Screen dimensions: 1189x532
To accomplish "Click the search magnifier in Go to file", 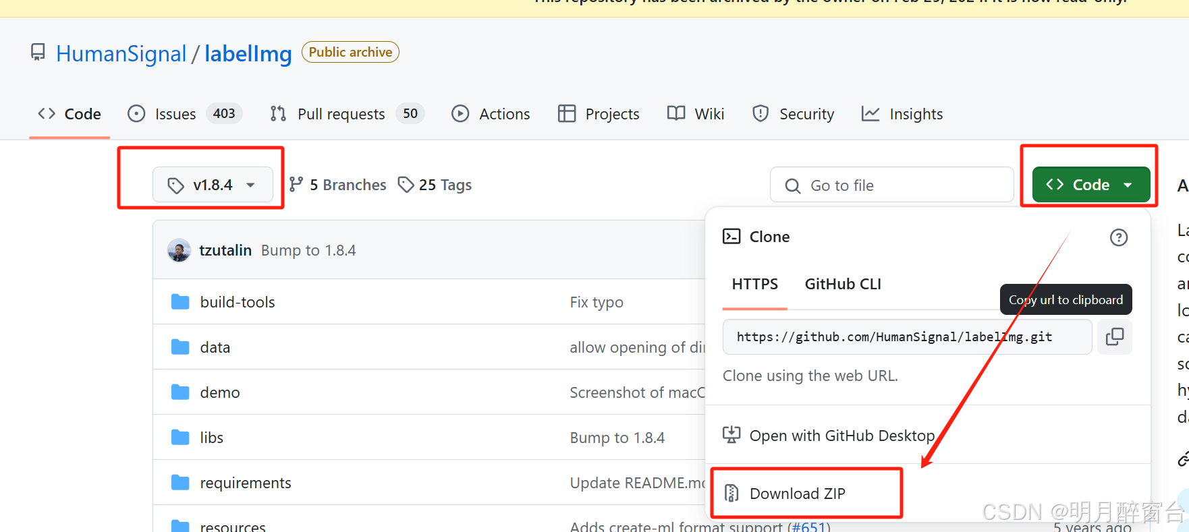I will point(793,185).
